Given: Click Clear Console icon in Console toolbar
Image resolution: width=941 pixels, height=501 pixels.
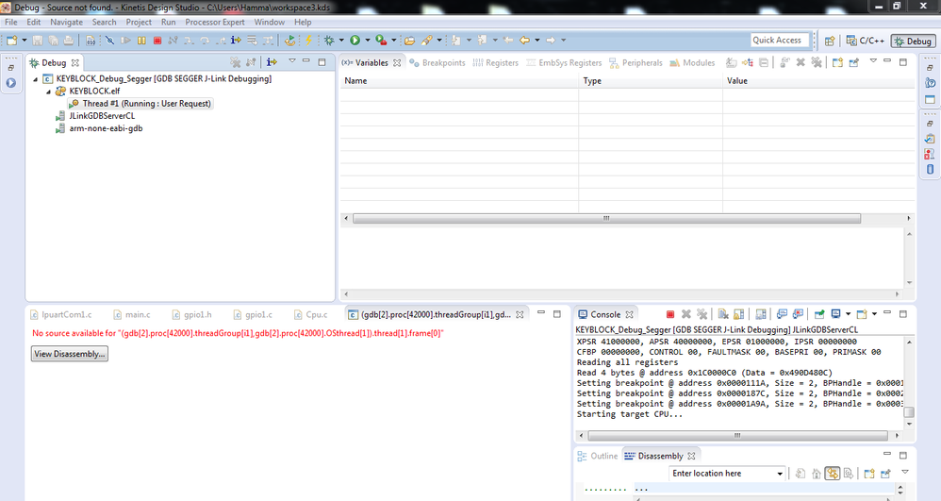Looking at the screenshot, I should pyautogui.click(x=723, y=314).
